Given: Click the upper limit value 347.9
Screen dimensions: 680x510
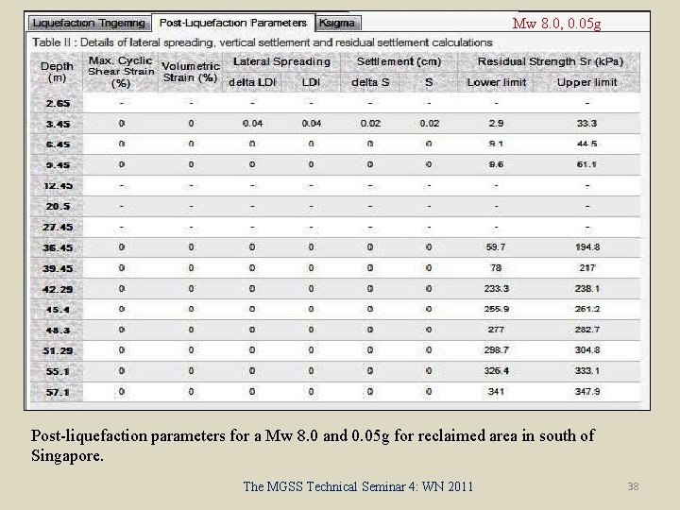Looking at the screenshot, I should (x=587, y=392).
